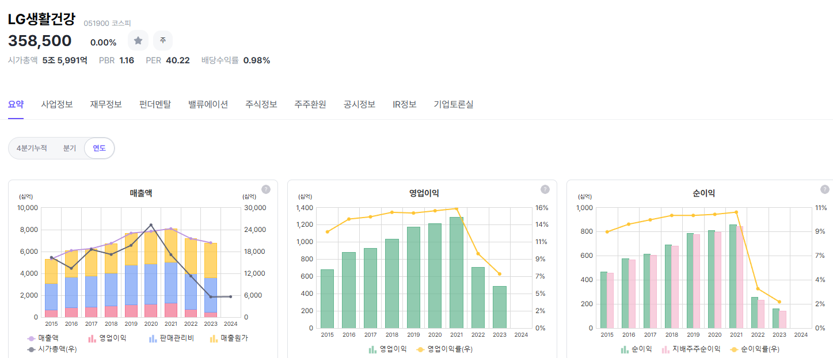The width and height of the screenshot is (833, 358).
Task: Click 매출액 chart title
Action: tap(141, 193)
